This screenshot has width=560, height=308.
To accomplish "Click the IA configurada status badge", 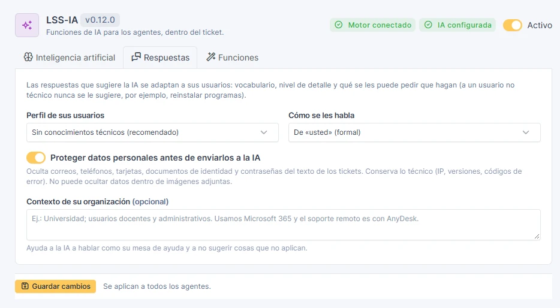I will tap(457, 25).
